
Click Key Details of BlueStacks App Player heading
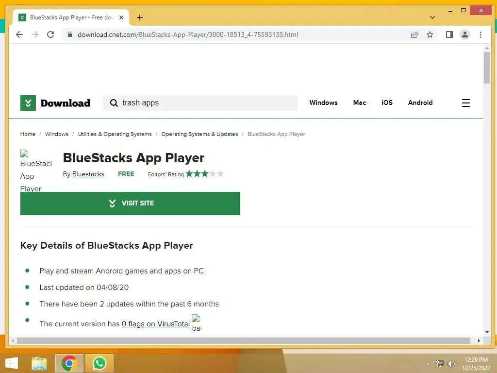(106, 245)
